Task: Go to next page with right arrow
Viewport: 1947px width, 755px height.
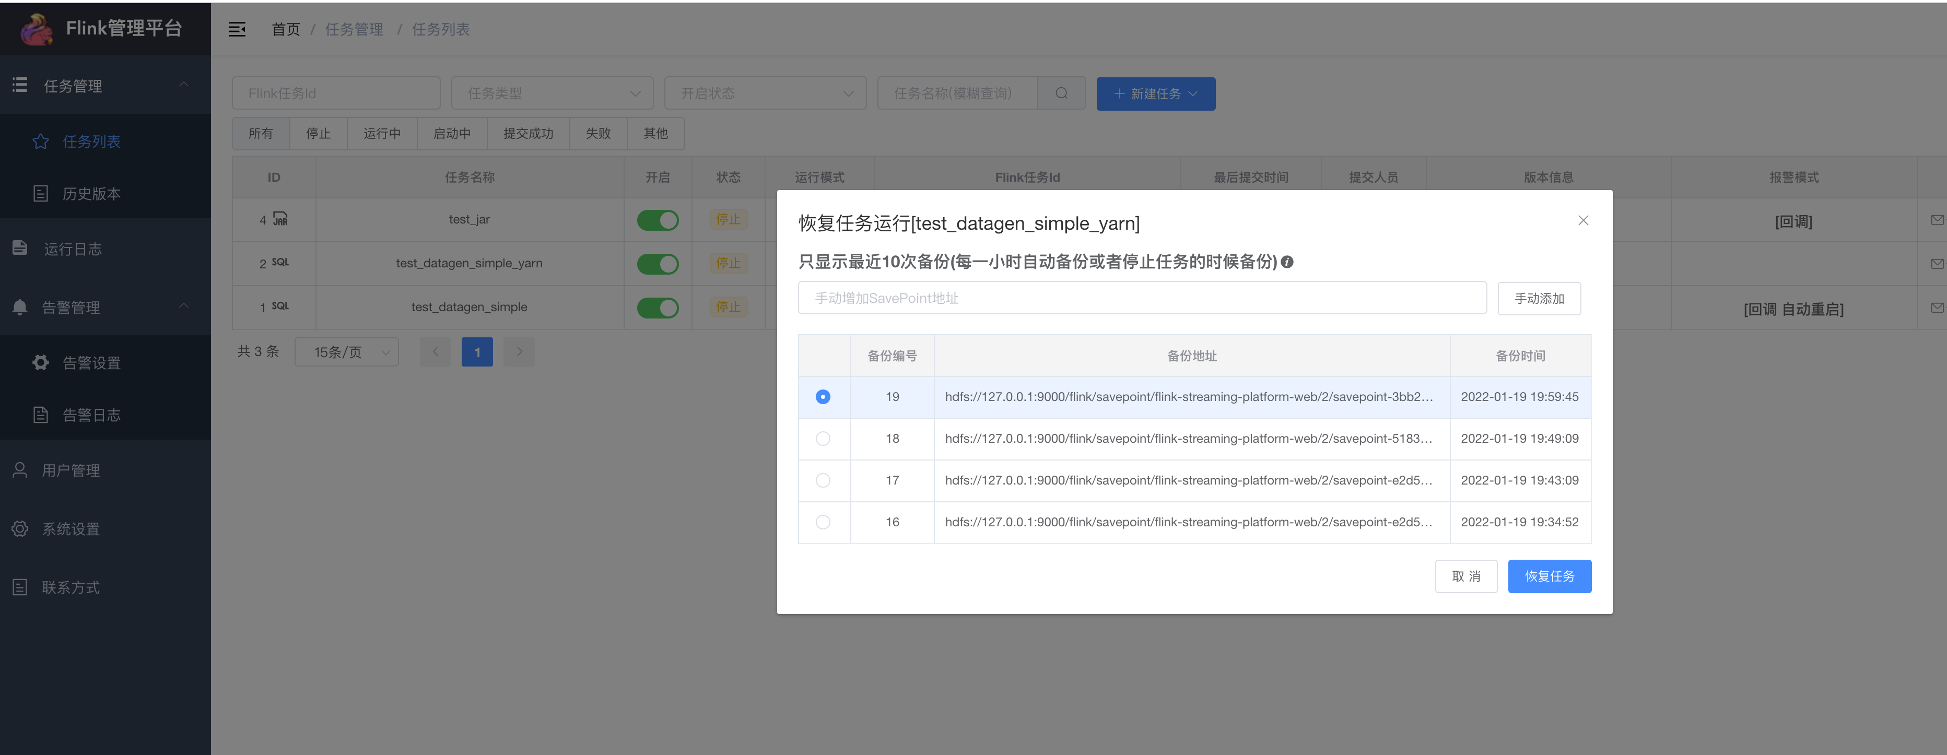Action: click(519, 351)
